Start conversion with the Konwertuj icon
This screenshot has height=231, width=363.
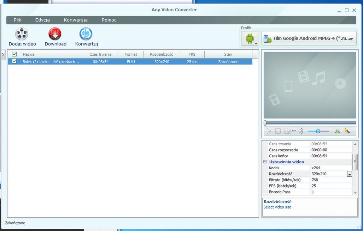click(x=86, y=34)
